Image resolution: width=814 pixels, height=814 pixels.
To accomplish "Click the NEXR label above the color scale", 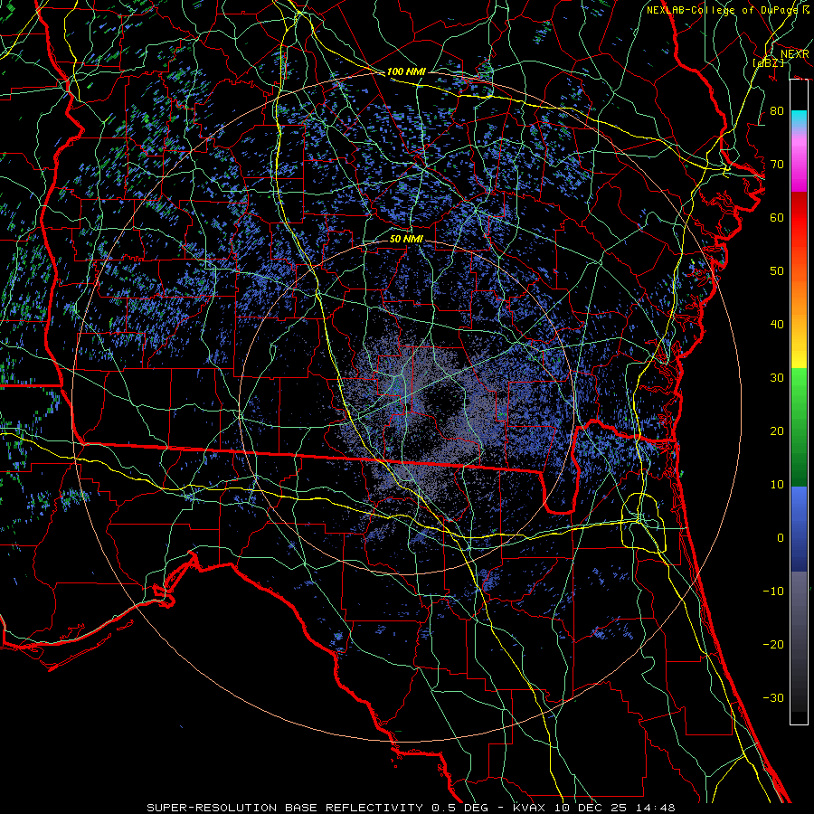I will point(795,54).
